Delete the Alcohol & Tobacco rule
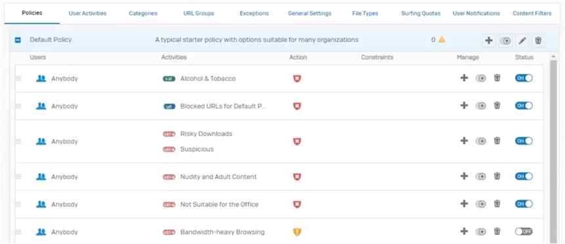 coord(497,78)
